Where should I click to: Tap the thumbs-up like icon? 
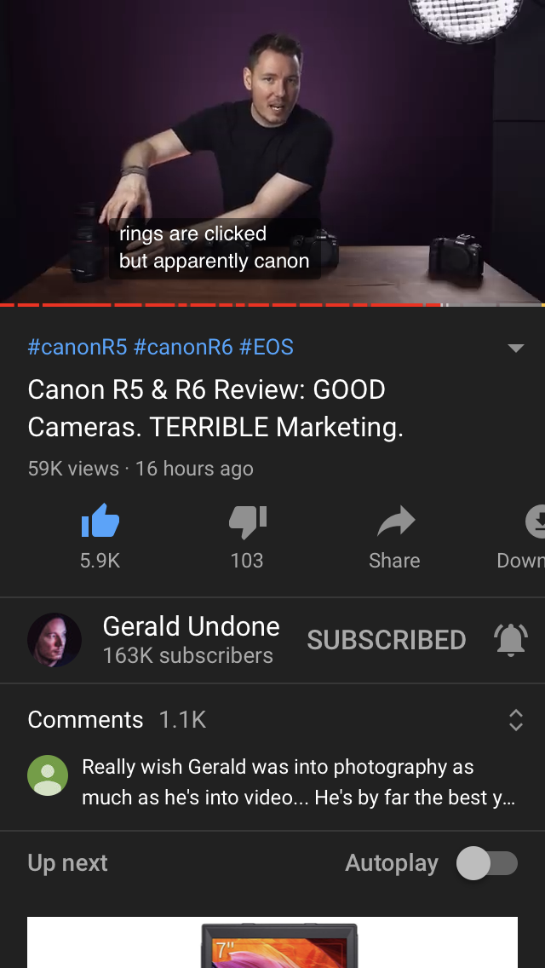(100, 521)
